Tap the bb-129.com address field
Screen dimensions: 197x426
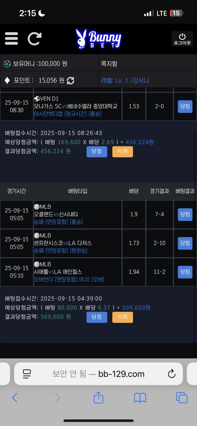coord(98,373)
